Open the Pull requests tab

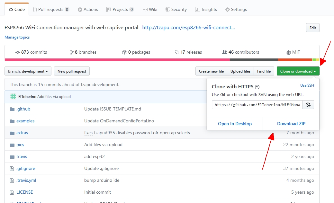click(51, 9)
